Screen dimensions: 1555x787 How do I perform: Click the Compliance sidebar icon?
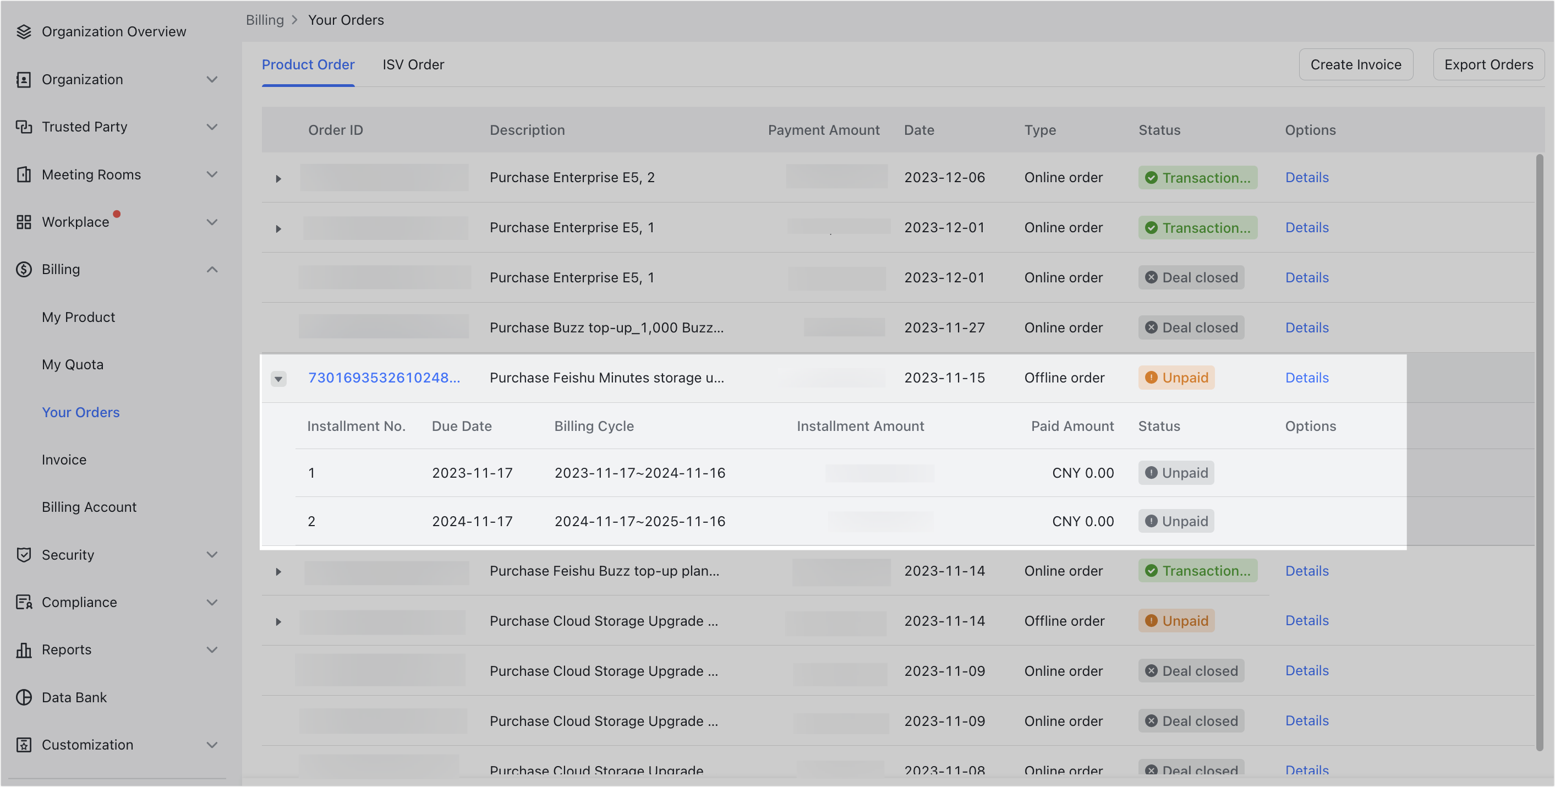[24, 602]
